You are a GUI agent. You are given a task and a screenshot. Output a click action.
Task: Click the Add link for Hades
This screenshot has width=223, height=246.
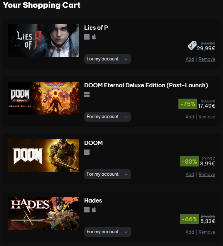click(x=190, y=232)
